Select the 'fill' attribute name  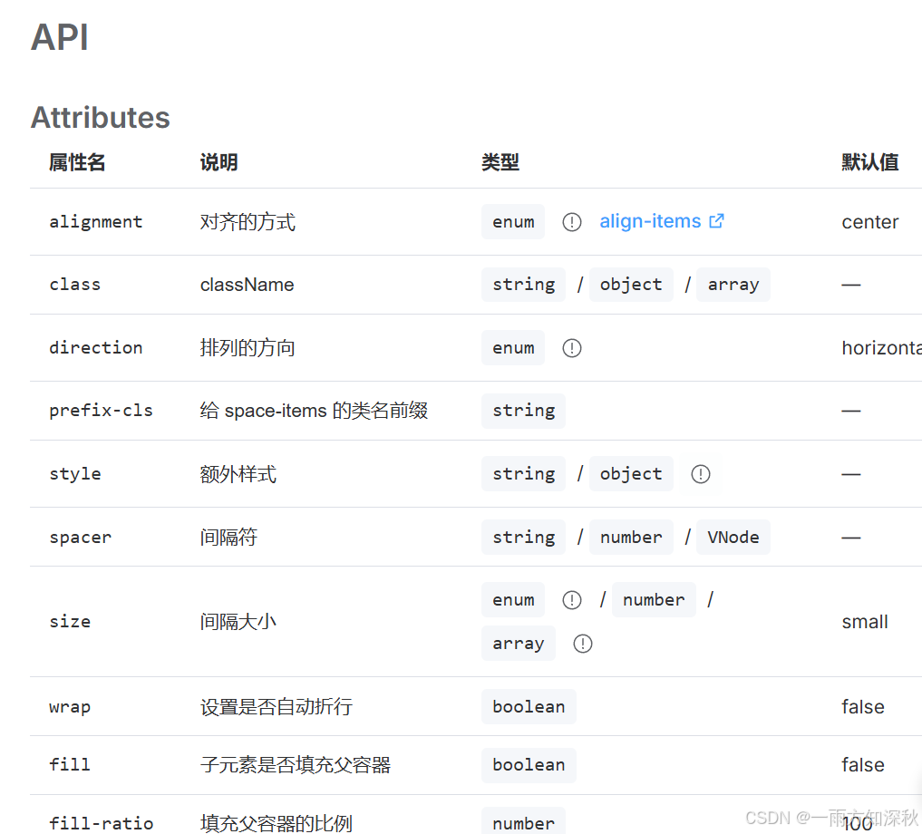(x=70, y=764)
